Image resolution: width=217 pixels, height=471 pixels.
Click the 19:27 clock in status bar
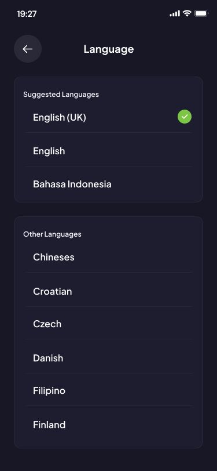[x=27, y=14]
